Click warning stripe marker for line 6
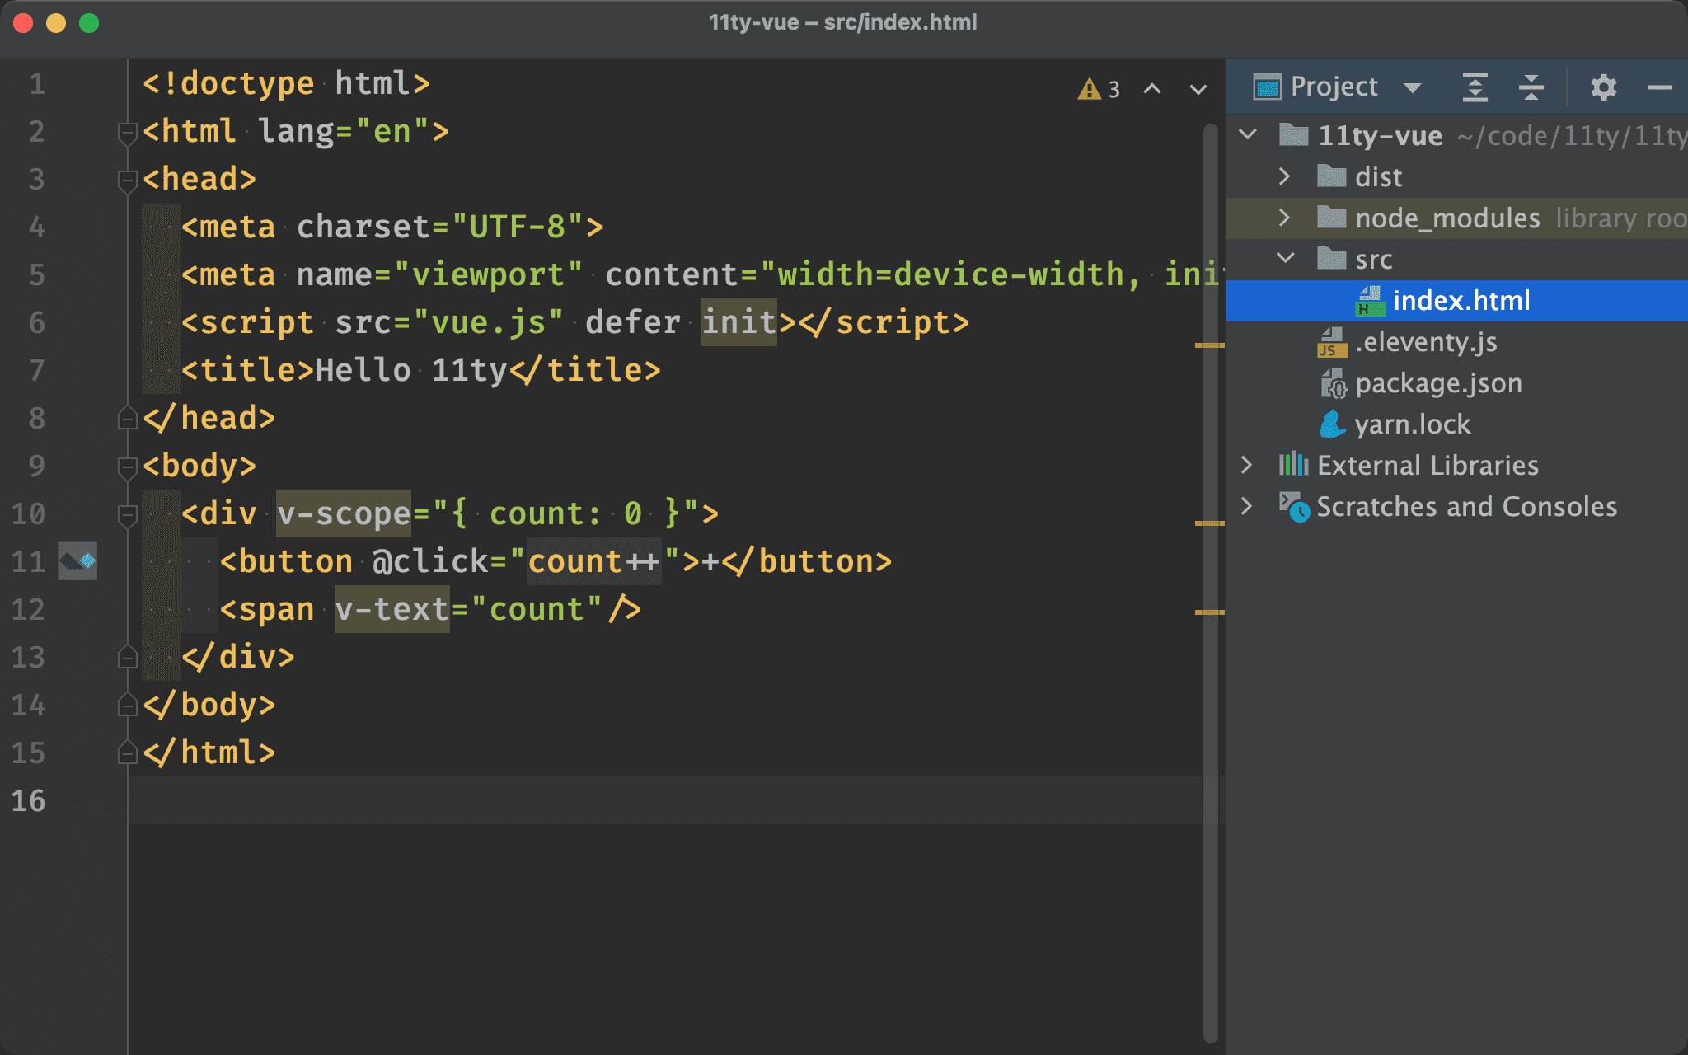This screenshot has height=1055, width=1688. 1209,345
